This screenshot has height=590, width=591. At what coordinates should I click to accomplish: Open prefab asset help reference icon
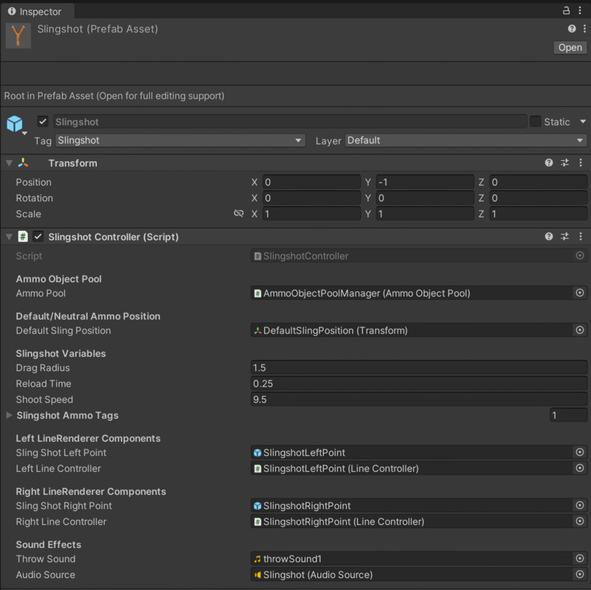[x=572, y=29]
